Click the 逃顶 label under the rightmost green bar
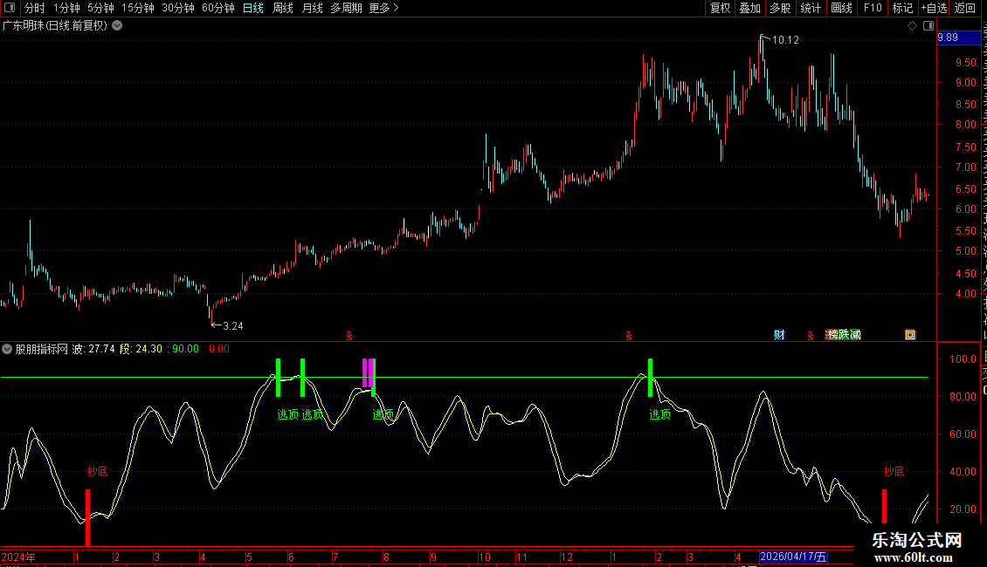Screen dimensions: 987x567 click(x=659, y=414)
